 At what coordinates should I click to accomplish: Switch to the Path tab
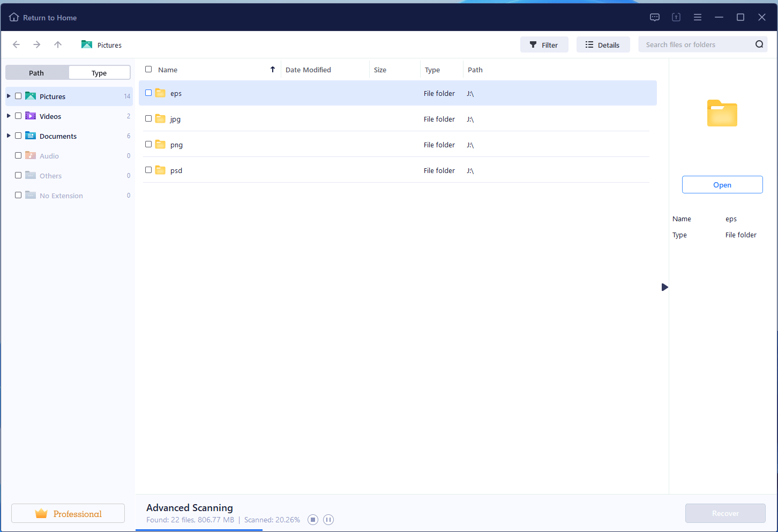click(x=36, y=73)
